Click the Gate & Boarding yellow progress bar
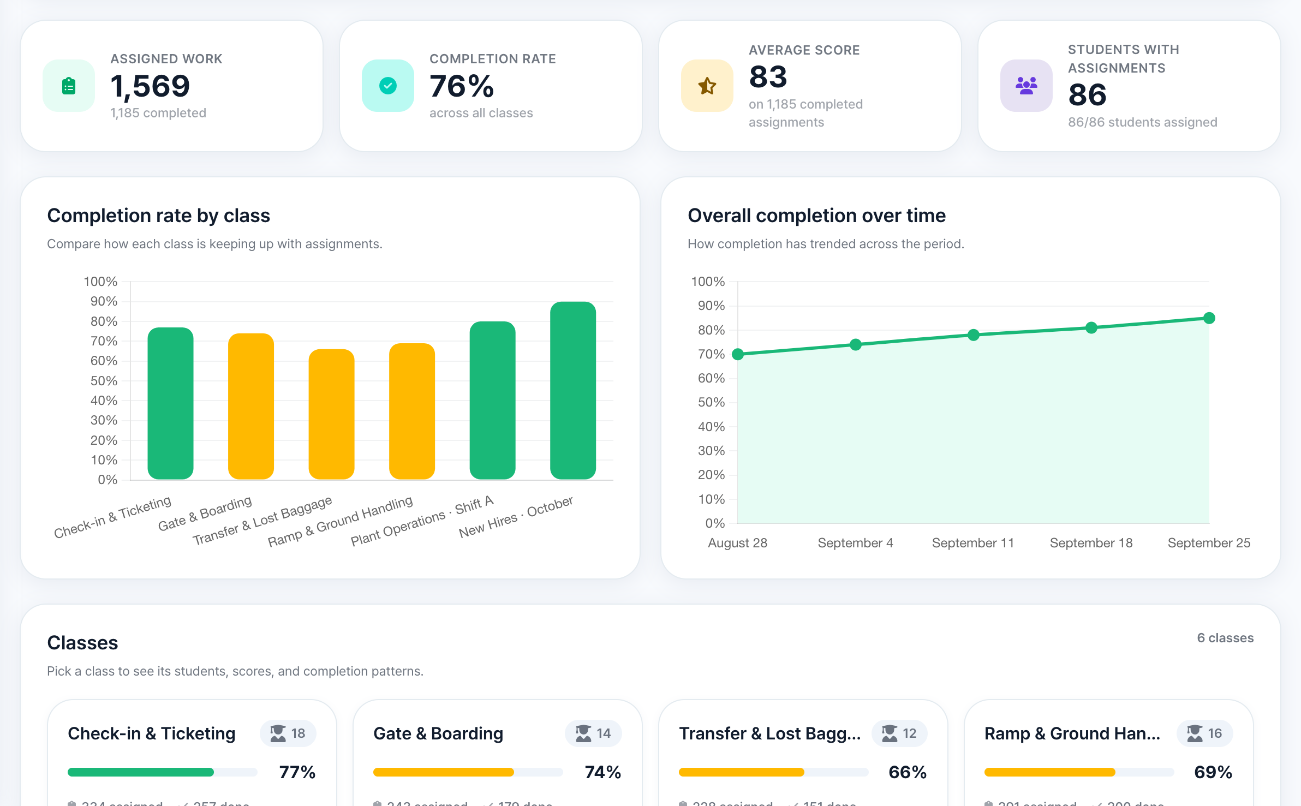This screenshot has width=1301, height=806. coord(468,772)
